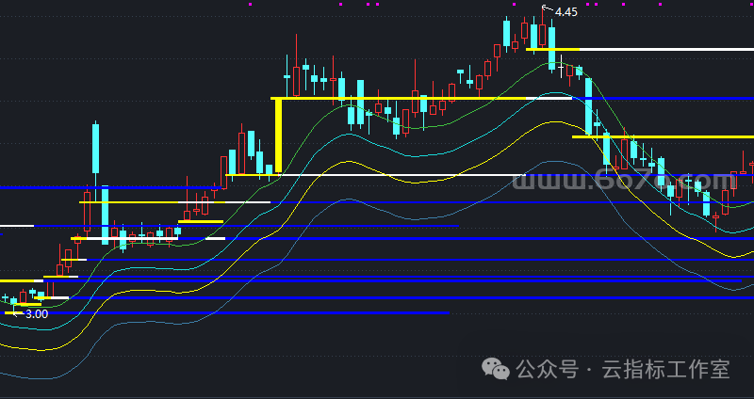Select the thick vertical yellow bar

coord(278,136)
